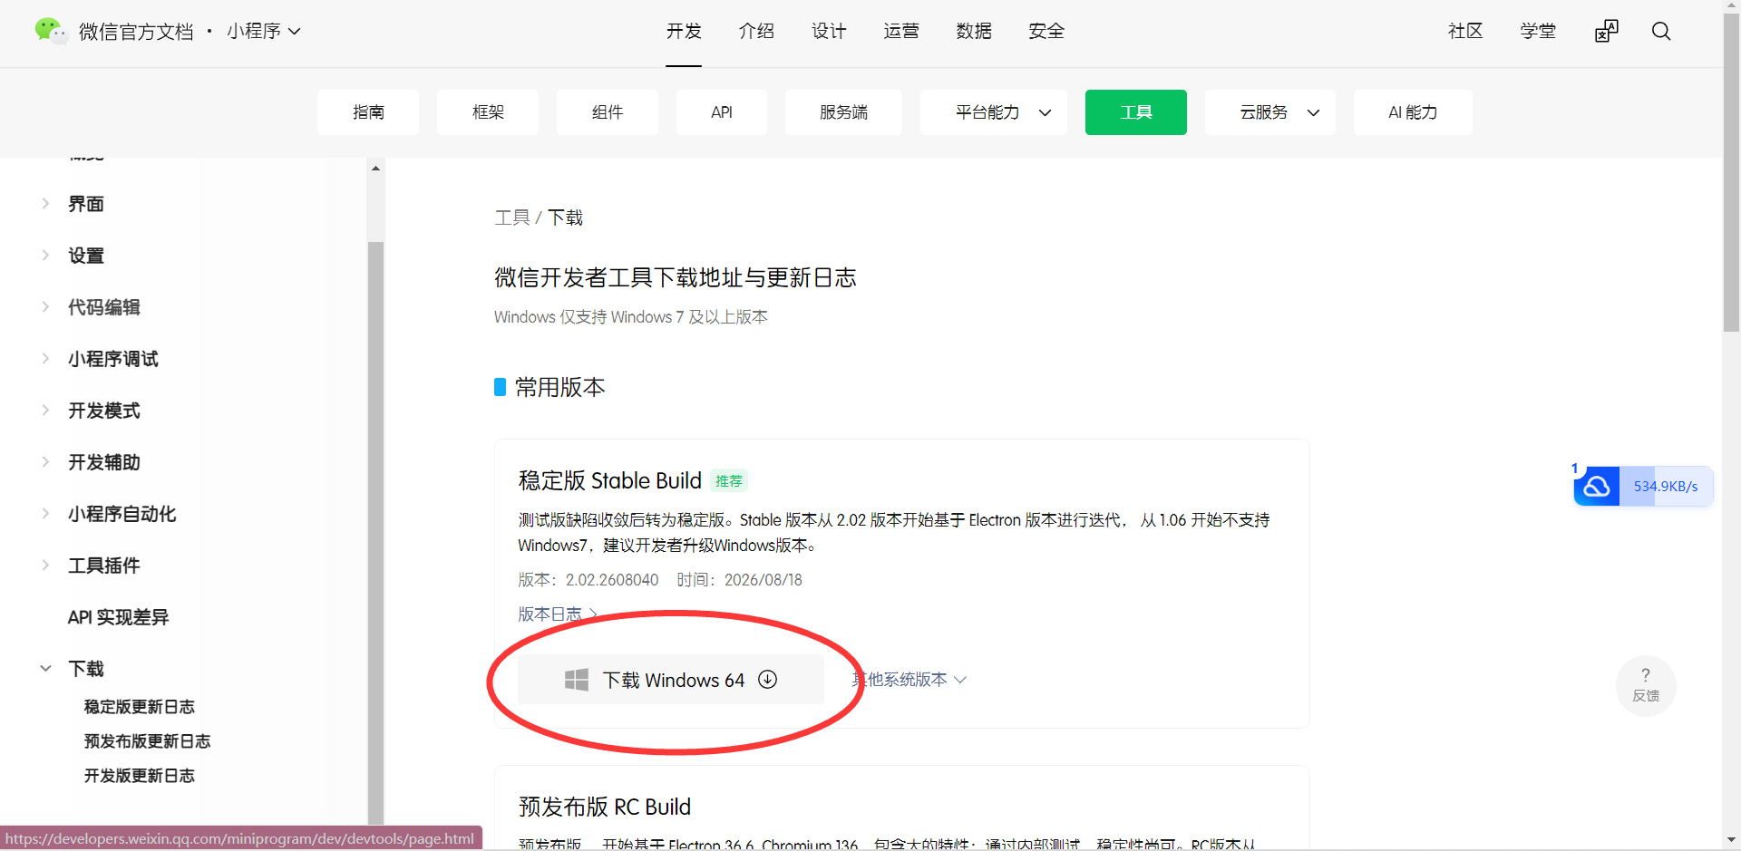1741x851 pixels.
Task: Click the 稳定版 Stable Build heading
Action: pyautogui.click(x=609, y=480)
